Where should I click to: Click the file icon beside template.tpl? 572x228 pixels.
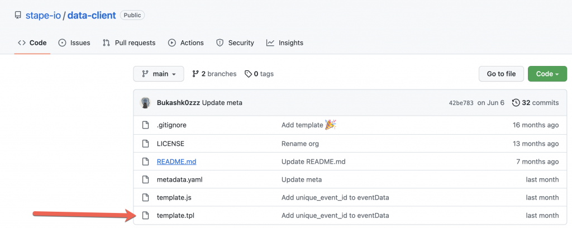pyautogui.click(x=146, y=216)
